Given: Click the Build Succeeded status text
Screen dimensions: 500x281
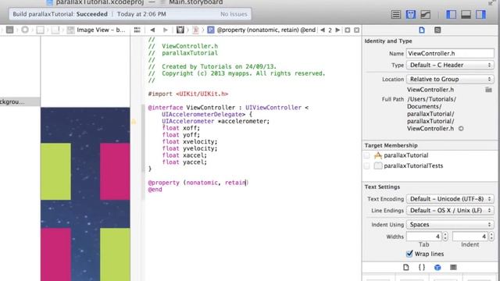Looking at the screenshot, I should click(60, 14).
